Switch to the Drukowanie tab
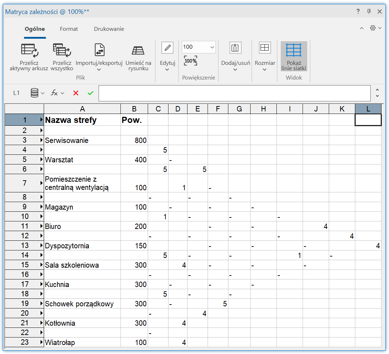 (x=109, y=29)
